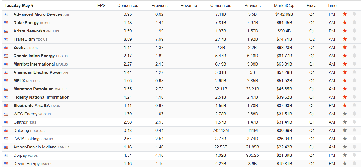Click TransDigm EPS consensus value 8.89
Viewport: 364px width, 167px height.
(128, 39)
